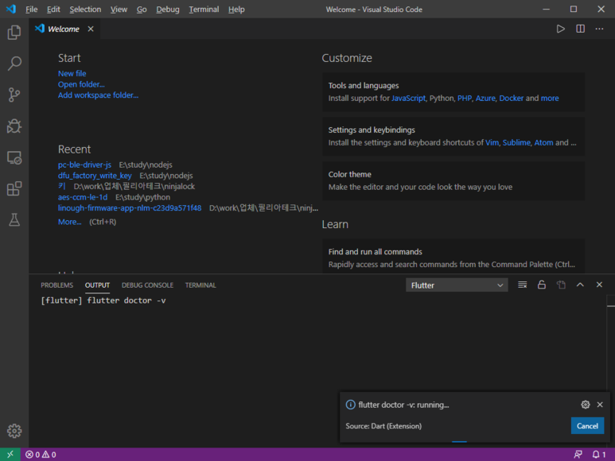Open recent folder pc-ble-driver-js
Image resolution: width=615 pixels, height=461 pixels.
click(84, 165)
